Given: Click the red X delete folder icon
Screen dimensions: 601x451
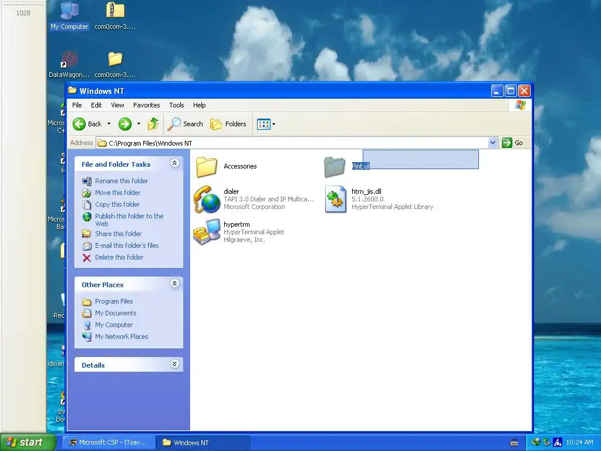Looking at the screenshot, I should click(x=87, y=258).
